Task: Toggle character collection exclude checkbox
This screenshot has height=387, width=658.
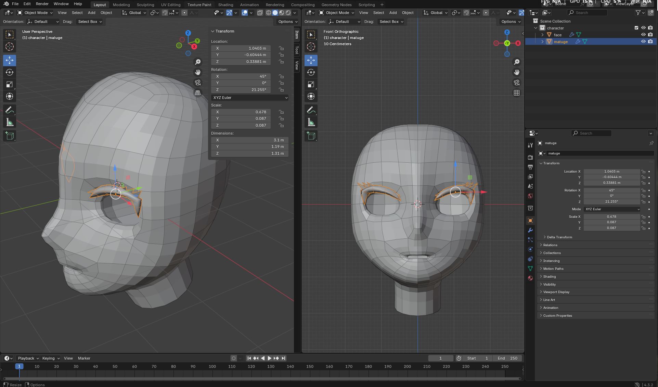Action: click(636, 28)
